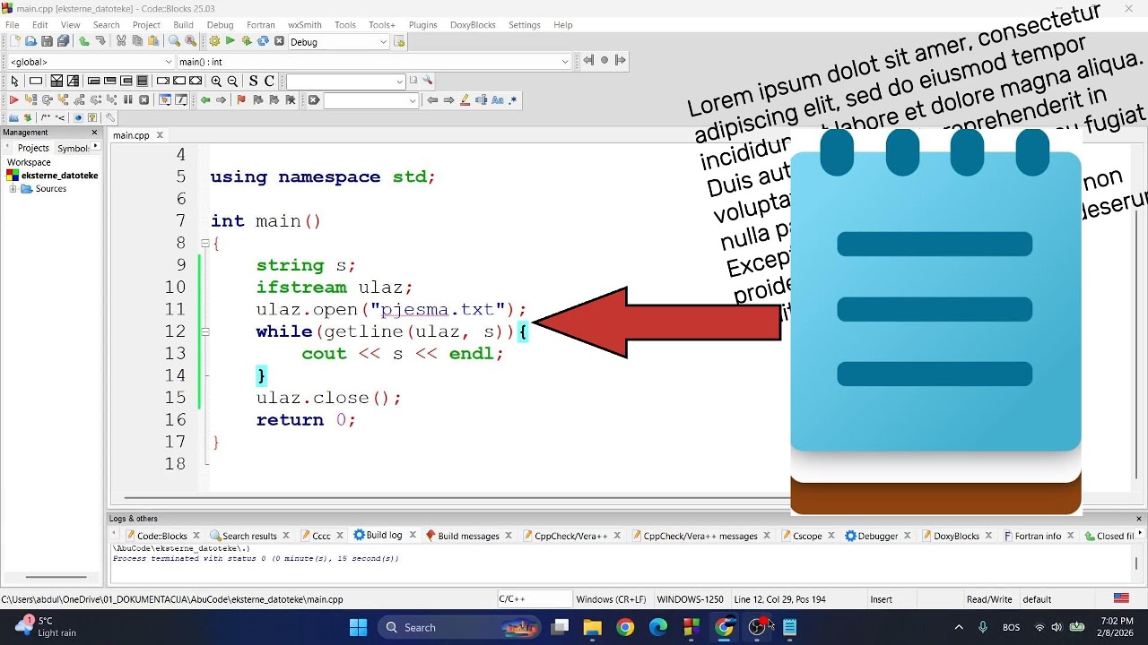Toggle comments with the C icon
Viewport: 1148px width, 645px height.
point(269,82)
